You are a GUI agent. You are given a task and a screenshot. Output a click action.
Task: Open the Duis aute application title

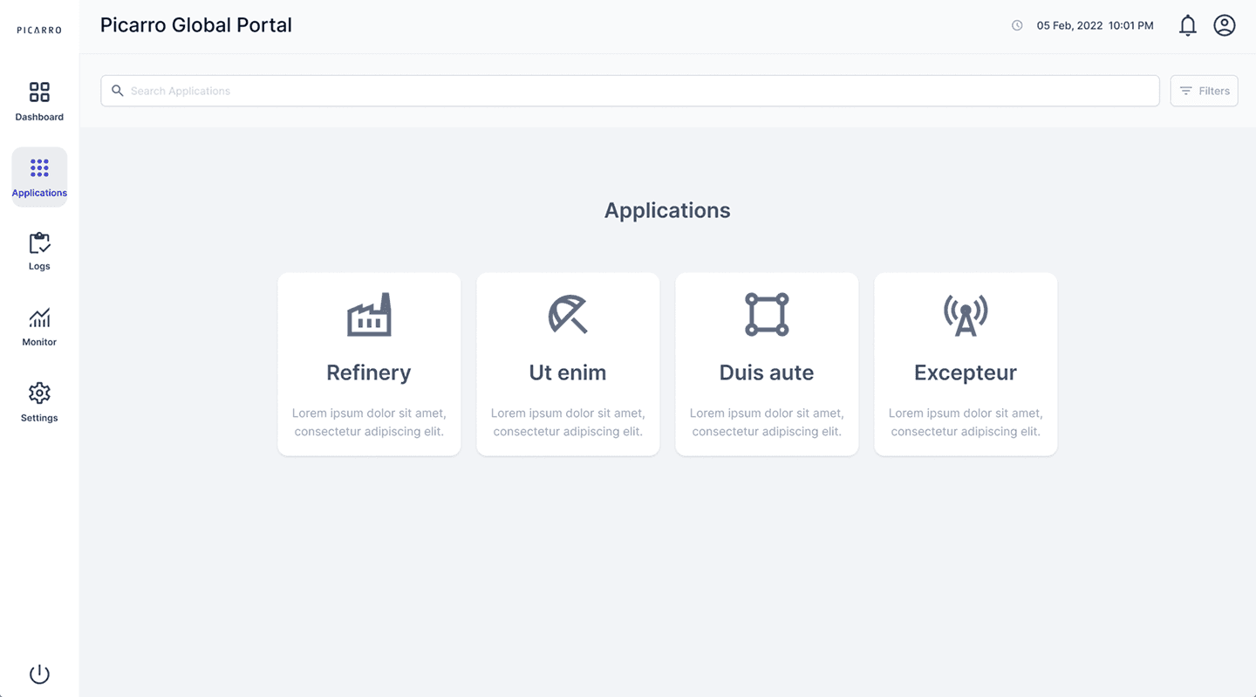[x=767, y=372]
